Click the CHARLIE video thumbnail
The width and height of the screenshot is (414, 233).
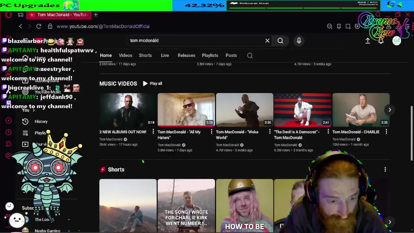click(x=361, y=109)
